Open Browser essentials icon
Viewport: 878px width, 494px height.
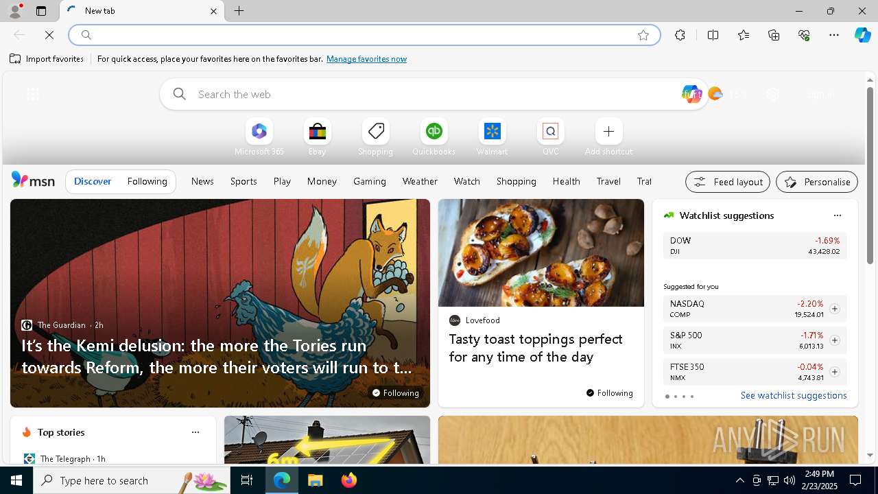coord(804,35)
